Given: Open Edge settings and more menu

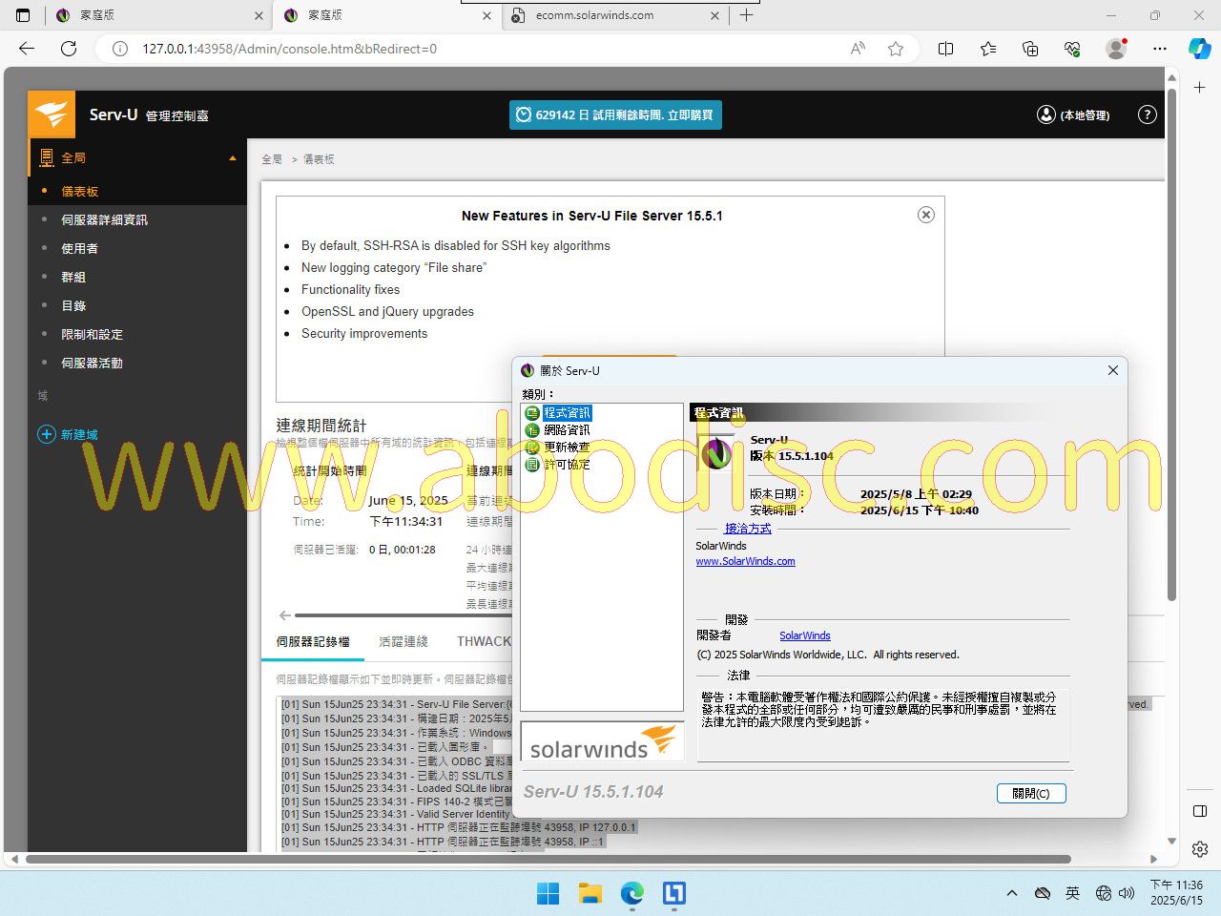Looking at the screenshot, I should [x=1159, y=49].
